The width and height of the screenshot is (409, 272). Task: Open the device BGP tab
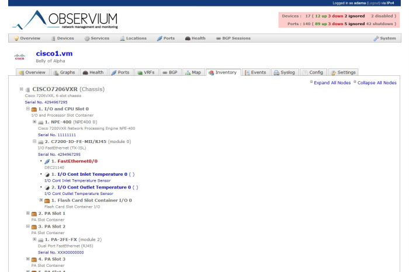click(x=171, y=72)
